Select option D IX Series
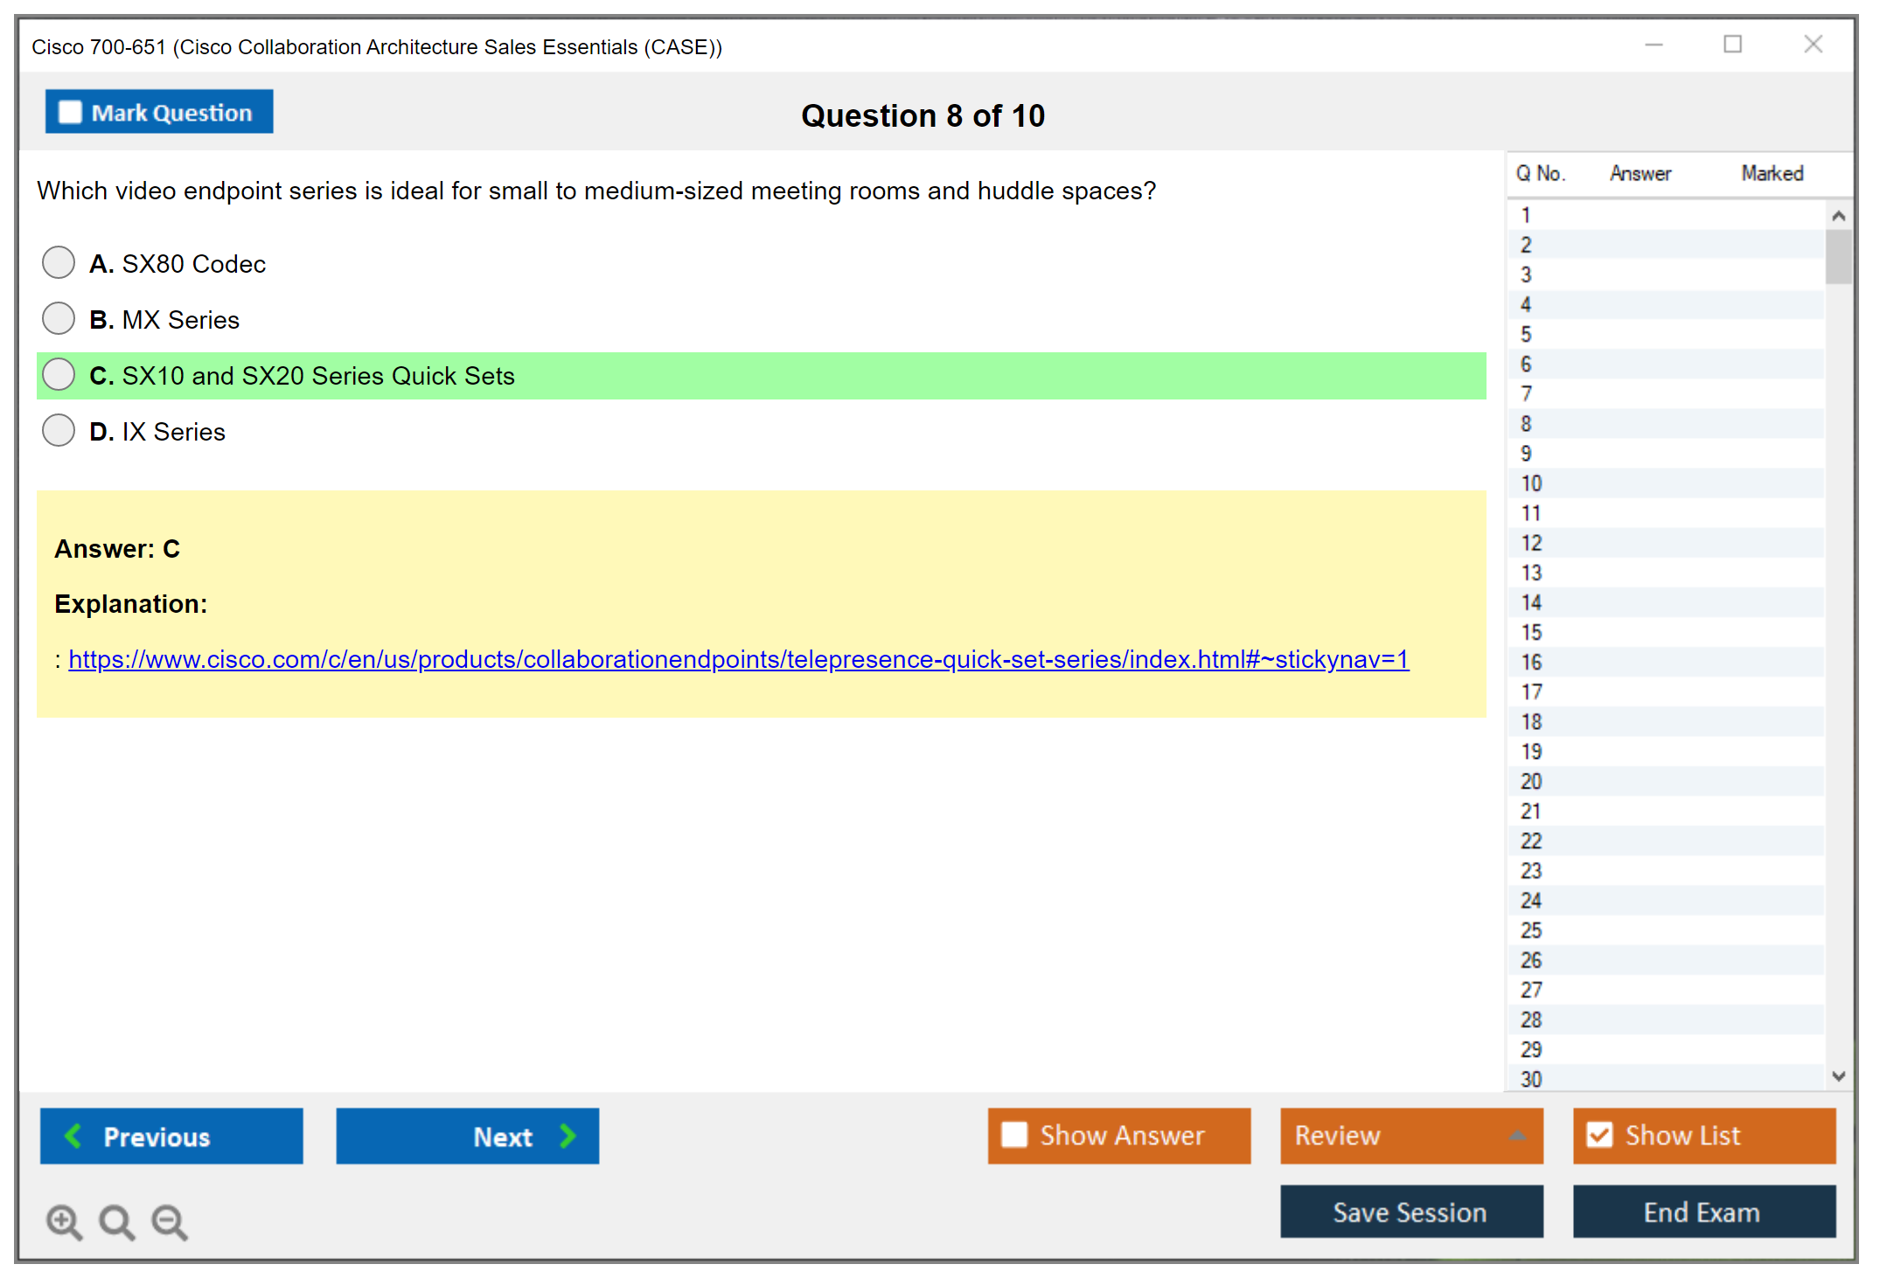This screenshot has width=1880, height=1285. pyautogui.click(x=59, y=430)
